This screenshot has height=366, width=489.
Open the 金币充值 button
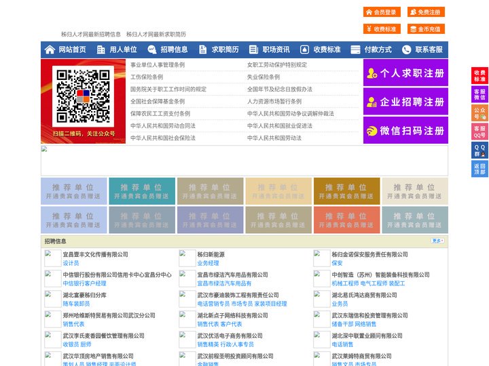click(426, 29)
